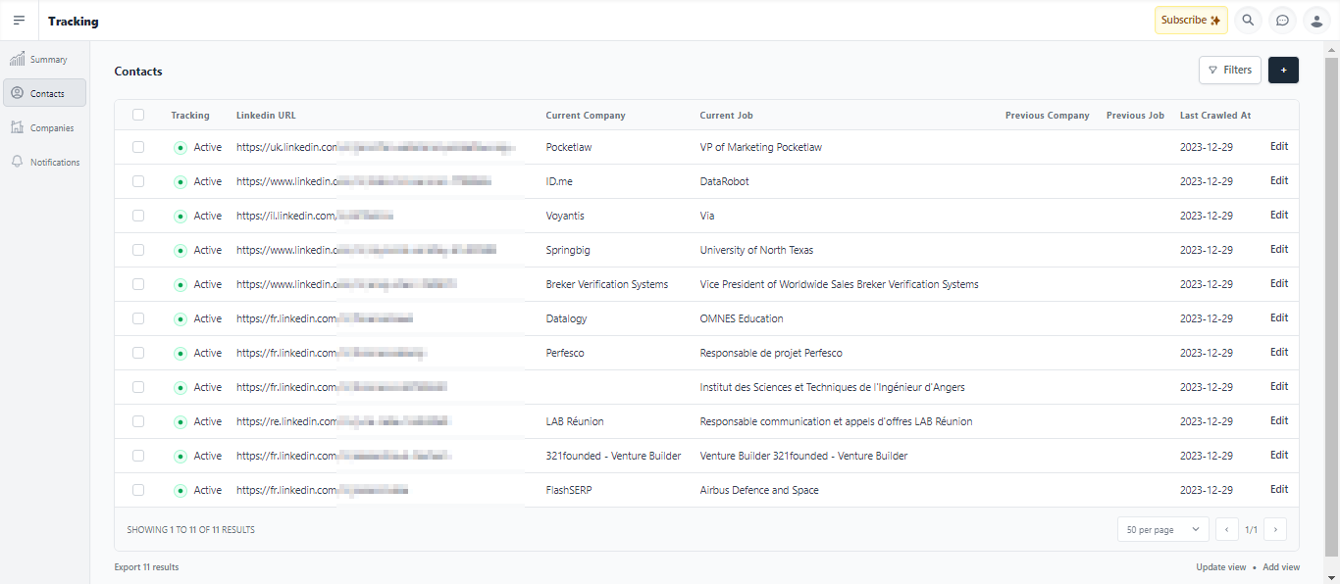The image size is (1340, 584).
Task: Click the Active status icon for Datalogy
Action: (x=180, y=319)
